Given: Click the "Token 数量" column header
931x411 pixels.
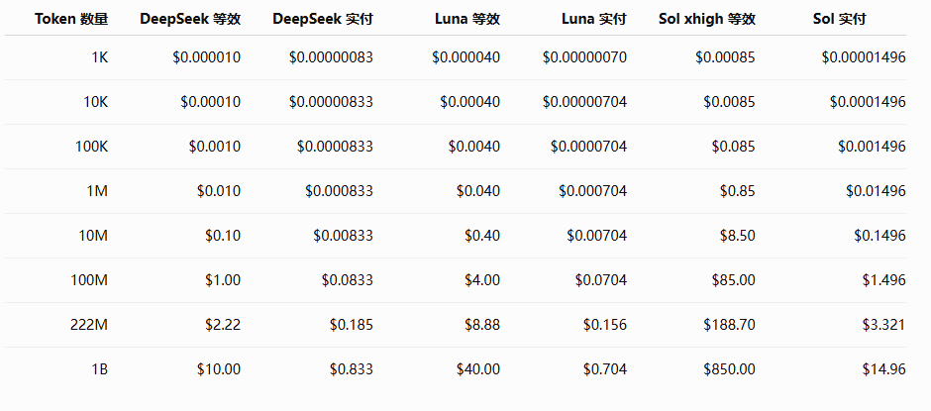Looking at the screenshot, I should coord(71,19).
